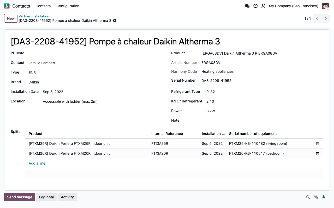Go to the next record arrow
Viewport: 334px width, 208px height.
pos(326,18)
